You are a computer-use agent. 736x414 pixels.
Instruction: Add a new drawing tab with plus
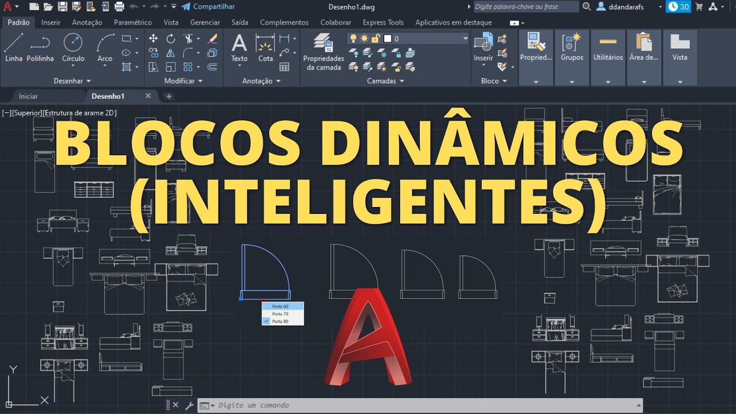[x=169, y=96]
